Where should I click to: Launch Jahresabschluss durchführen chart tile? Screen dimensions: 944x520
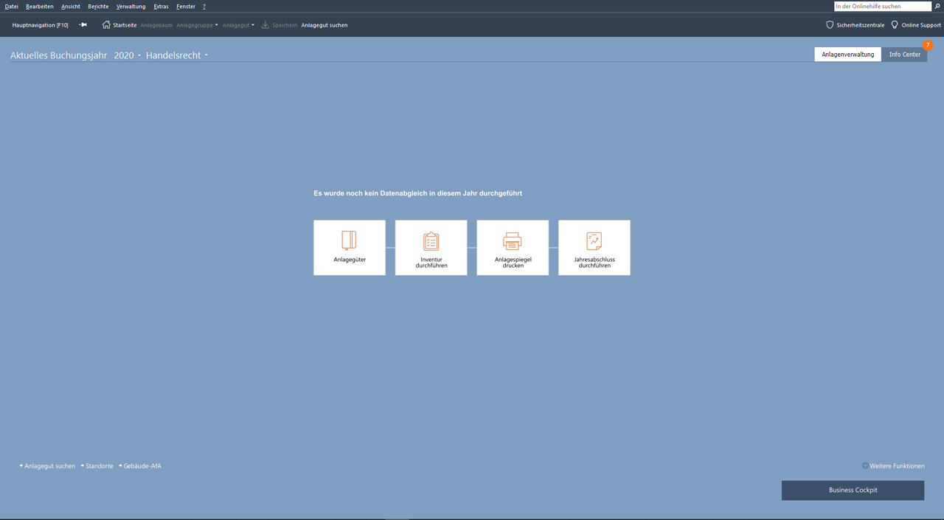(594, 248)
